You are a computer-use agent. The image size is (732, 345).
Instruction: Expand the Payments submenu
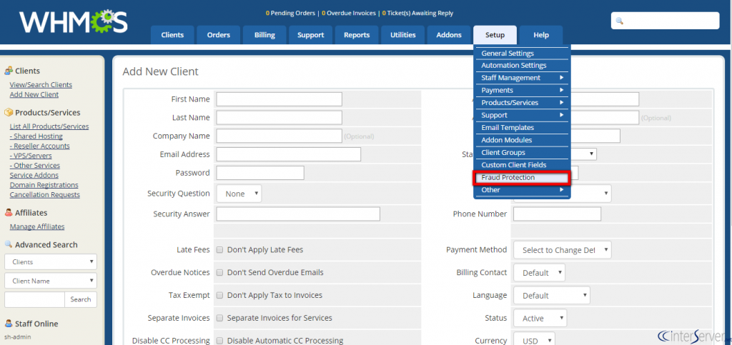(522, 90)
